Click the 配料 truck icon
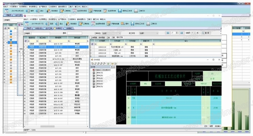 click(123, 24)
